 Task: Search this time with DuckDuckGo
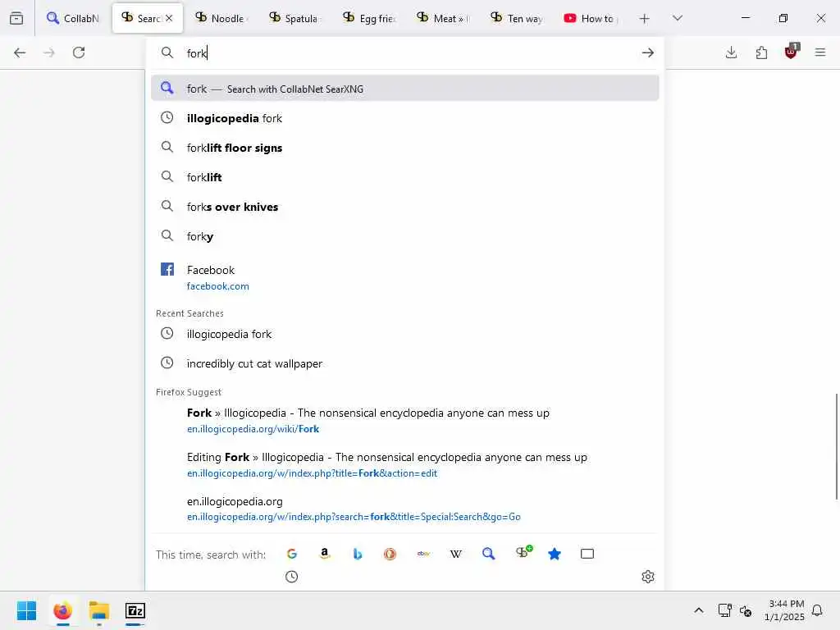click(390, 554)
